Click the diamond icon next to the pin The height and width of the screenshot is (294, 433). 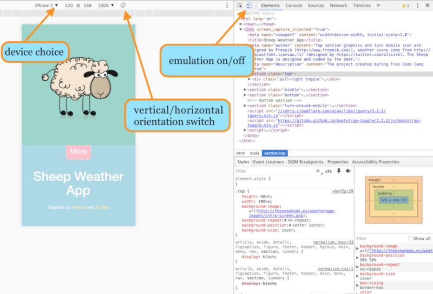(348, 171)
